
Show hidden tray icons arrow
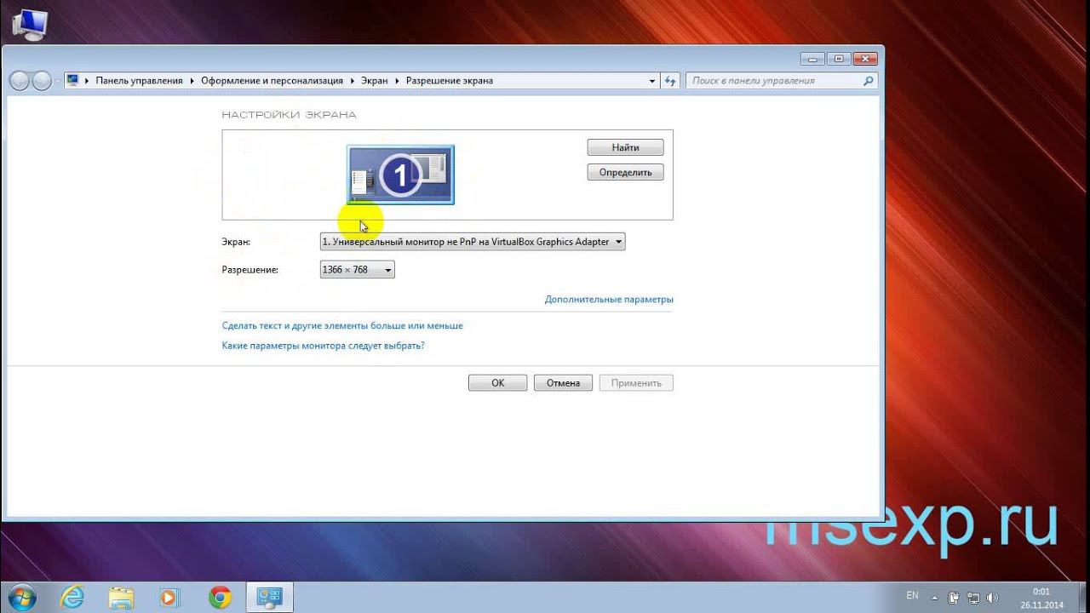click(x=935, y=598)
